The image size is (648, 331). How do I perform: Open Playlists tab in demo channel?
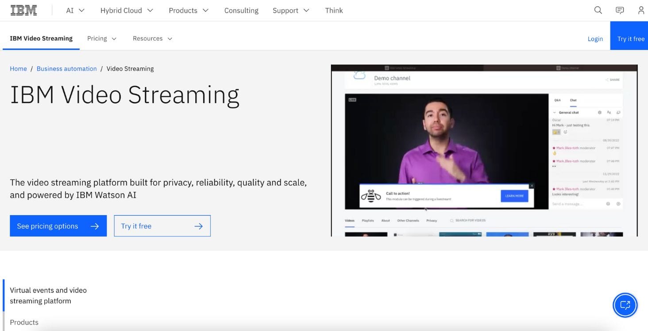pyautogui.click(x=368, y=221)
